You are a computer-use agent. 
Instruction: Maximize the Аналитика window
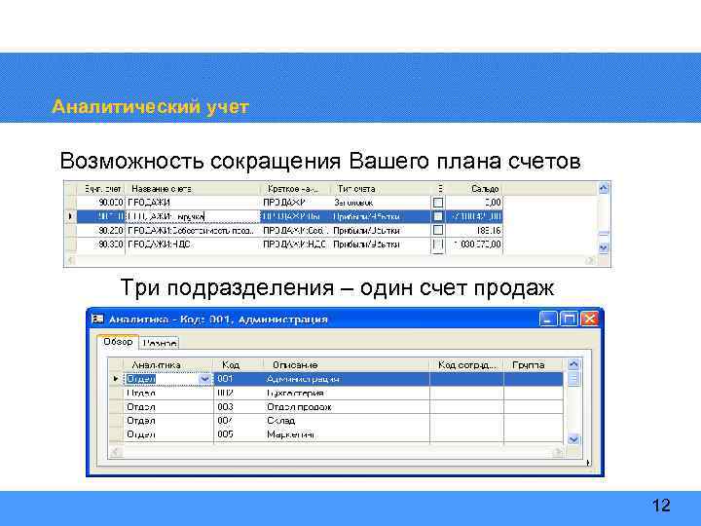[x=569, y=319]
